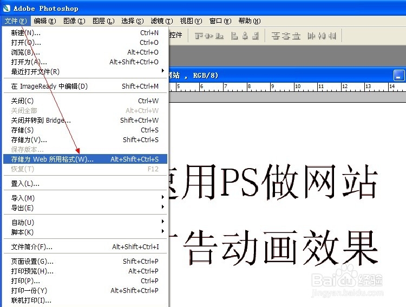Expand the 脚本(K) submenu
This screenshot has width=406, height=307.
pos(85,232)
